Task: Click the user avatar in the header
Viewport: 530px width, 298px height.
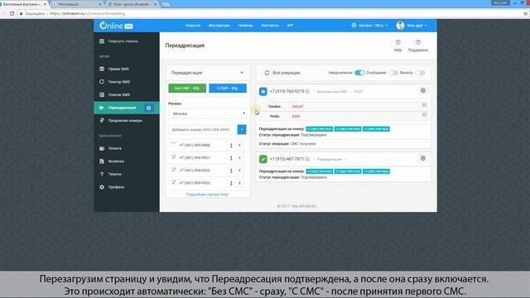Action: click(400, 26)
